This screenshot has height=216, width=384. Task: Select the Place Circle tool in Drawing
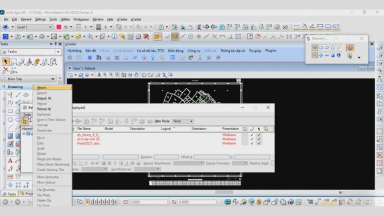[x=10, y=120]
